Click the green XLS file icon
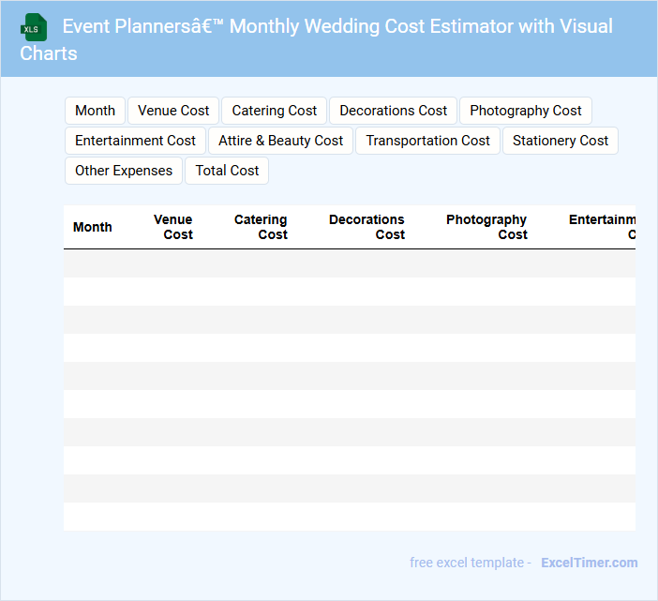The height and width of the screenshot is (601, 658). 35,27
